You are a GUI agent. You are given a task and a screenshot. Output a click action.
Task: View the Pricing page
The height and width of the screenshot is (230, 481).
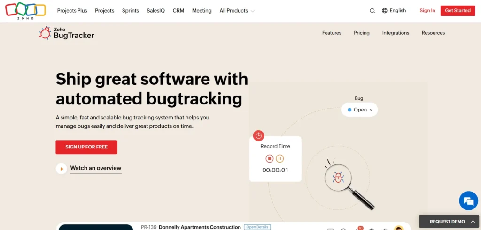tap(362, 33)
